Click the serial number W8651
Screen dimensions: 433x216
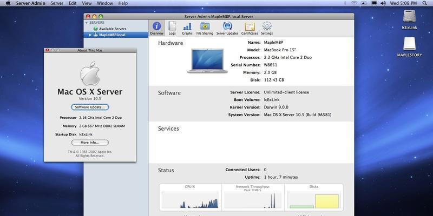tap(270, 65)
